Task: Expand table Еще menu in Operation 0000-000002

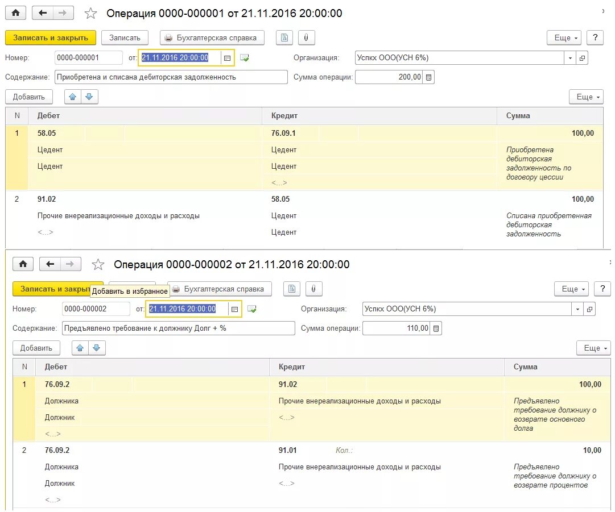Action: pyautogui.click(x=593, y=348)
